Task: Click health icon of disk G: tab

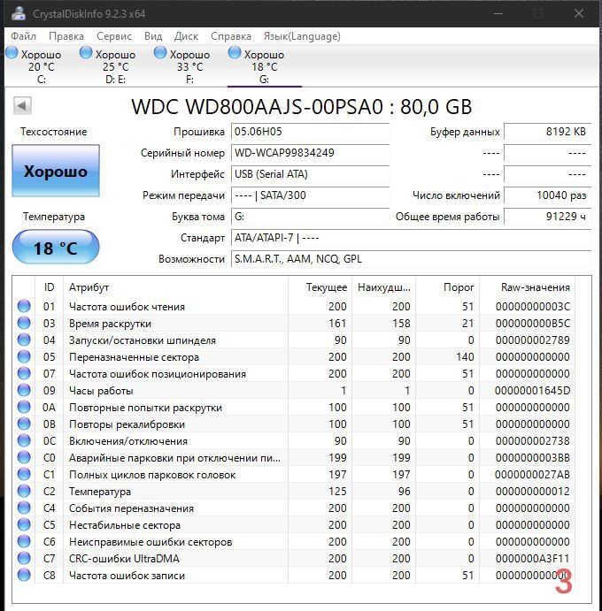Action: click(x=235, y=52)
